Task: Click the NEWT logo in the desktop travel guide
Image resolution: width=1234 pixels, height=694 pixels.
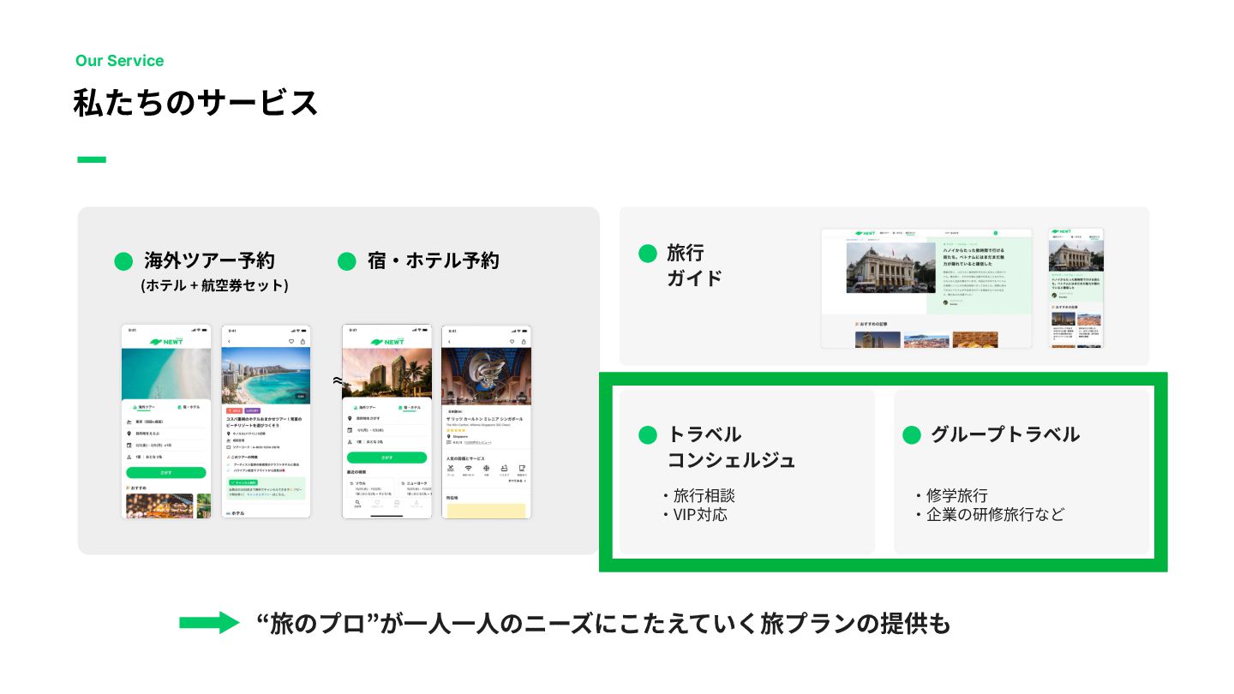Action: click(x=866, y=233)
